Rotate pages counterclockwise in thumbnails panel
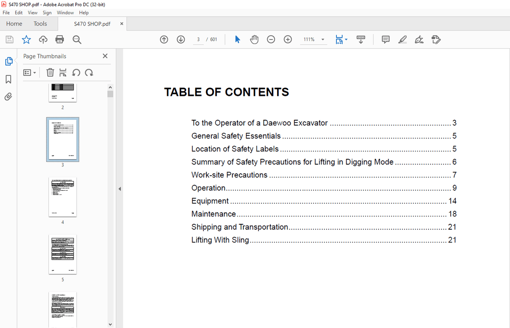510x328 pixels. coord(76,72)
